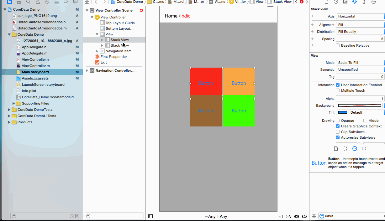Open the Stack embed button in canvas bar
385x221 pixels.
click(280, 216)
